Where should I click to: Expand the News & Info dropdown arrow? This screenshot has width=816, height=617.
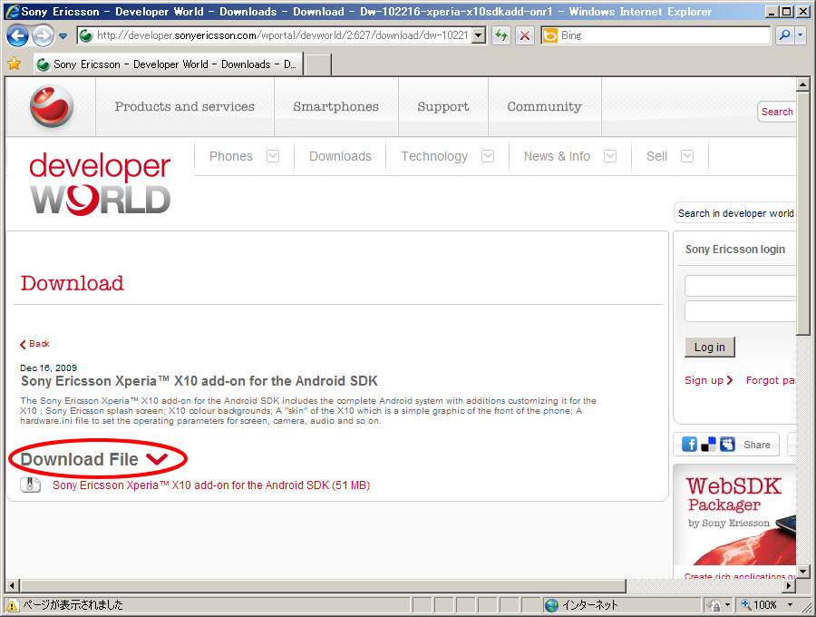610,156
